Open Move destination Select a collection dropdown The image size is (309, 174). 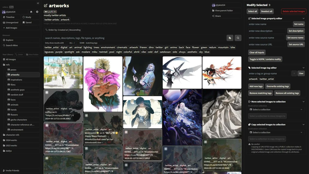[x=277, y=110]
